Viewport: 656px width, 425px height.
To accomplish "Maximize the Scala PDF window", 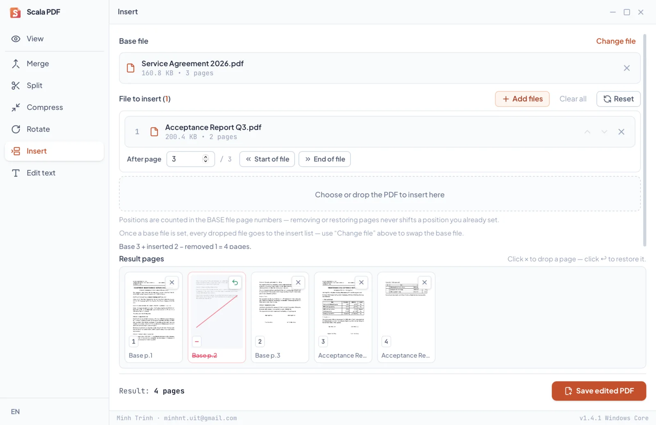I will coord(626,12).
